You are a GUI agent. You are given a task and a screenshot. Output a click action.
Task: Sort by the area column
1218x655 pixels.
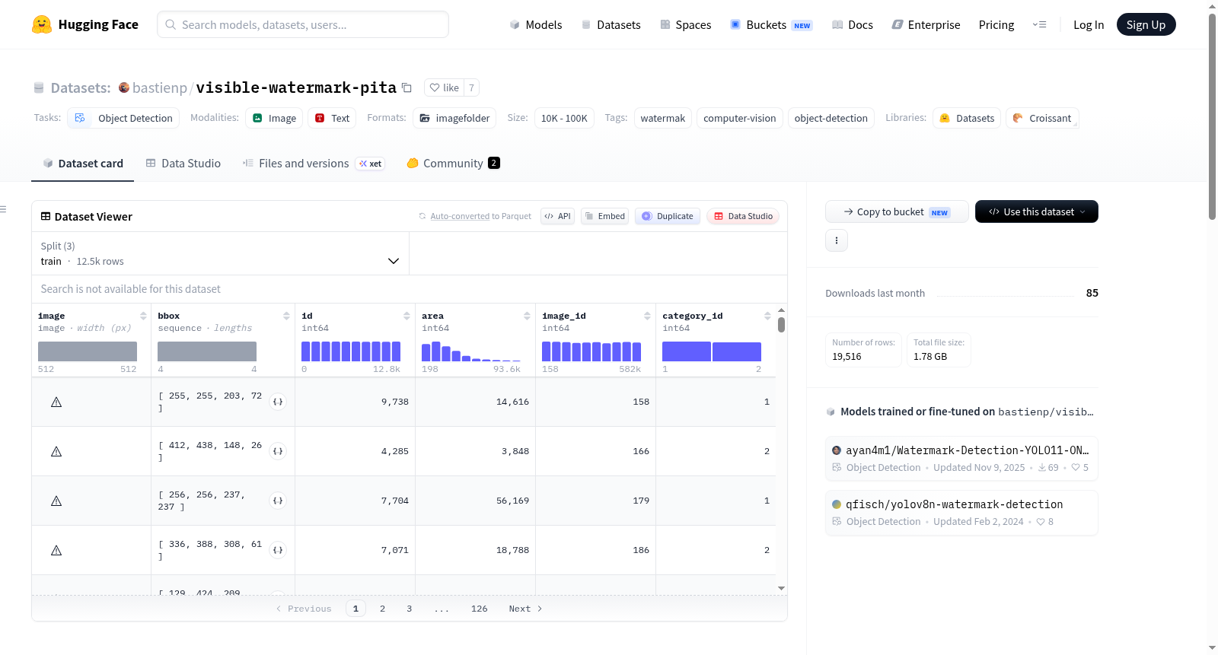pos(527,316)
